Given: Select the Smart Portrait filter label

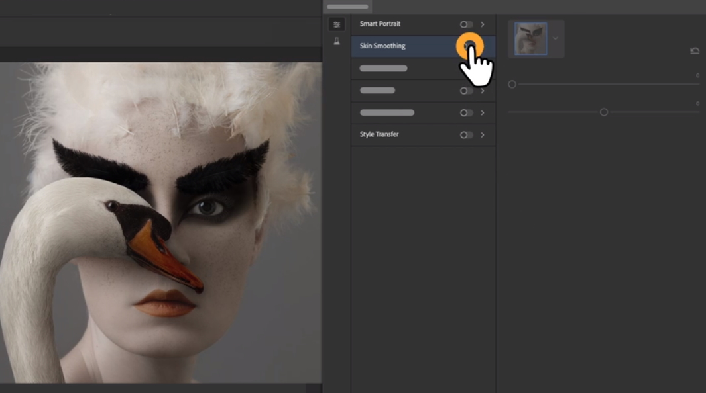Looking at the screenshot, I should (x=380, y=24).
